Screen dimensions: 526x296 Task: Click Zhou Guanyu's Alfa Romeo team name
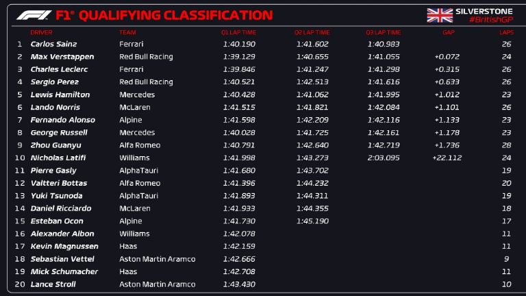tap(140, 145)
